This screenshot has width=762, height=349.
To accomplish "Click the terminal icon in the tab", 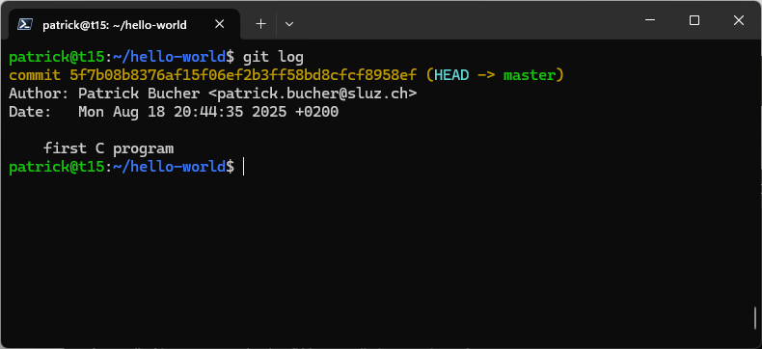I will (x=25, y=24).
